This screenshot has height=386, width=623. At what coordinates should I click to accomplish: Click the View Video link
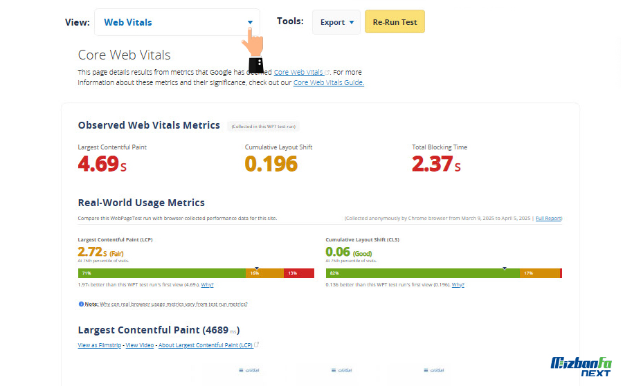[x=140, y=344]
